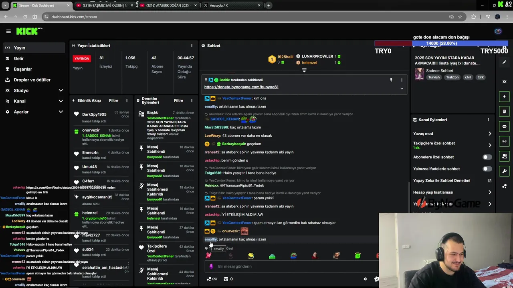513x288 pixels.
Task: Expand the chat leaderboard arrow
Action: coord(304,70)
